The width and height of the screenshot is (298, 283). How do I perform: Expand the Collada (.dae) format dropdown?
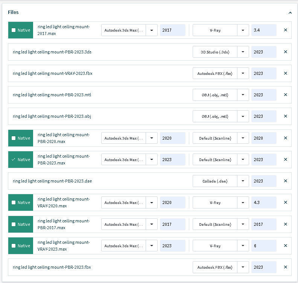click(243, 181)
